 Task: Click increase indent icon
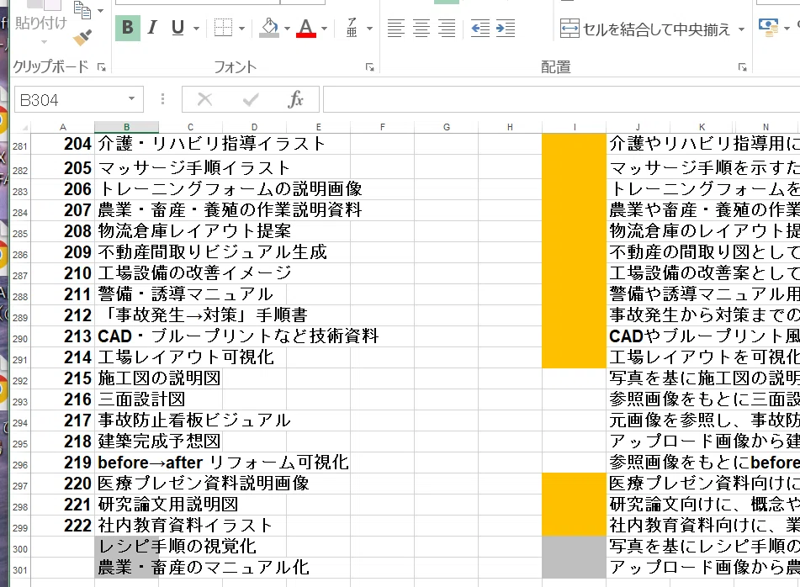506,28
